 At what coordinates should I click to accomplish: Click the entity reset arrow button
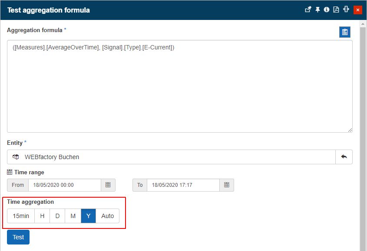coord(344,157)
